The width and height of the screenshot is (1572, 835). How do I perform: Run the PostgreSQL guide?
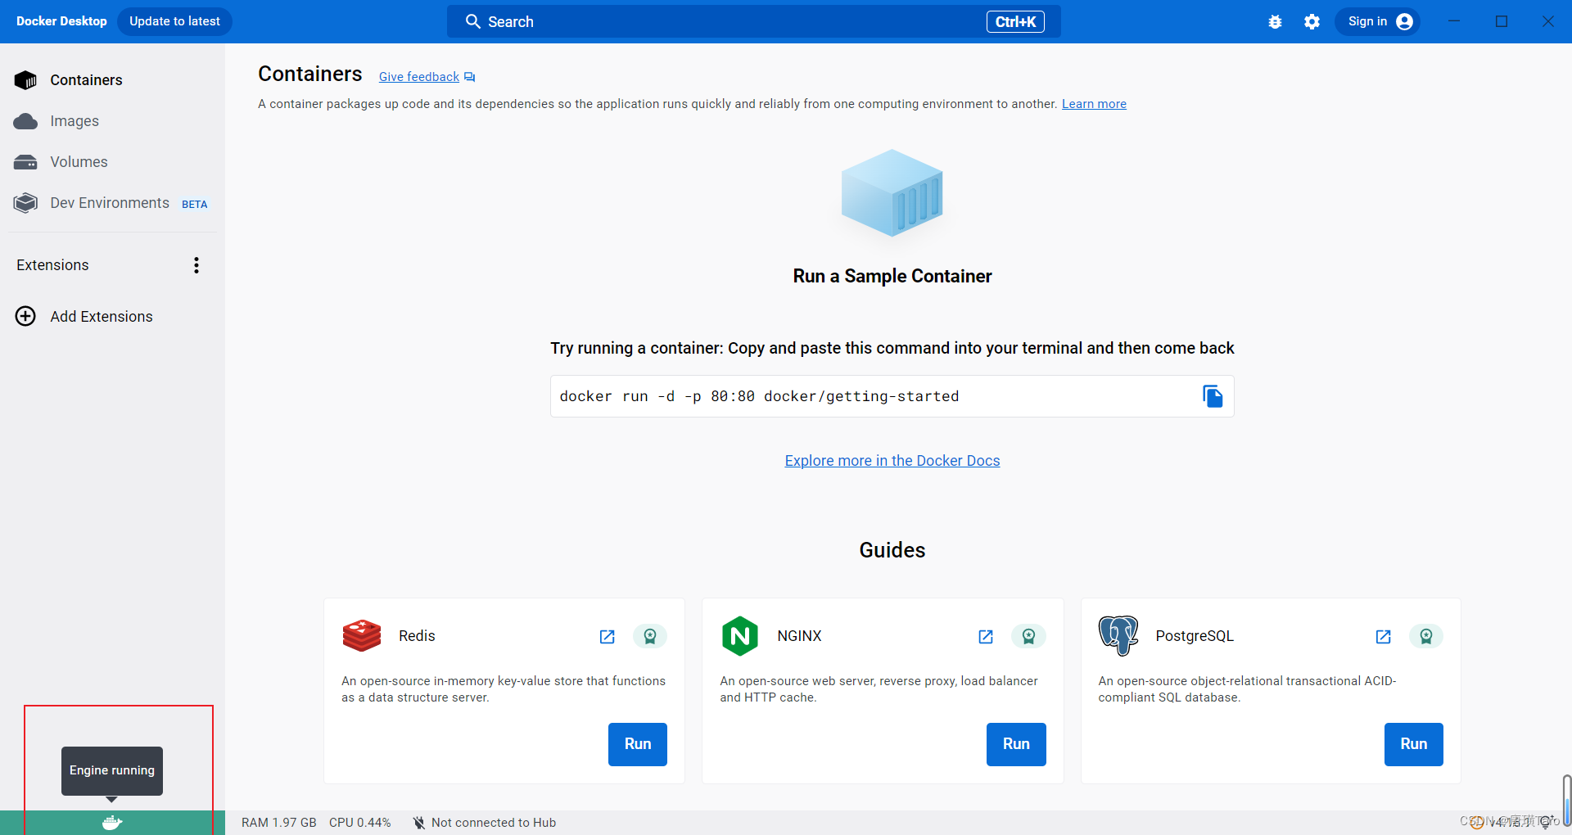tap(1414, 744)
